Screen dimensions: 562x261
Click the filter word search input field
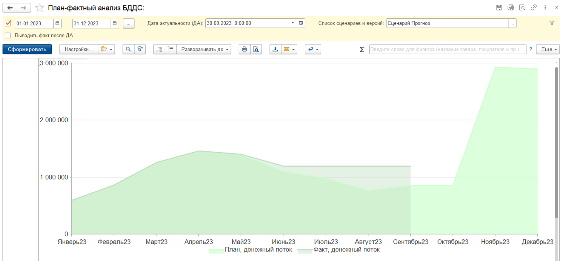coord(447,49)
